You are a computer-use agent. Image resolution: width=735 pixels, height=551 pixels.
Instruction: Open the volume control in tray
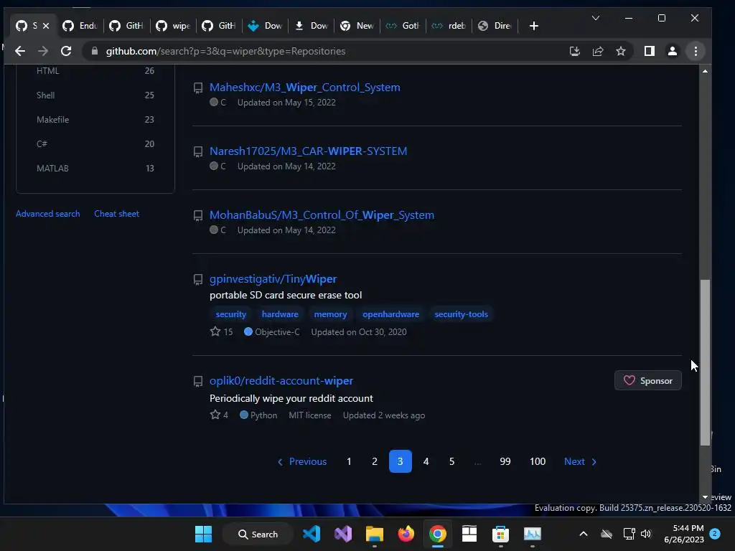tap(646, 534)
